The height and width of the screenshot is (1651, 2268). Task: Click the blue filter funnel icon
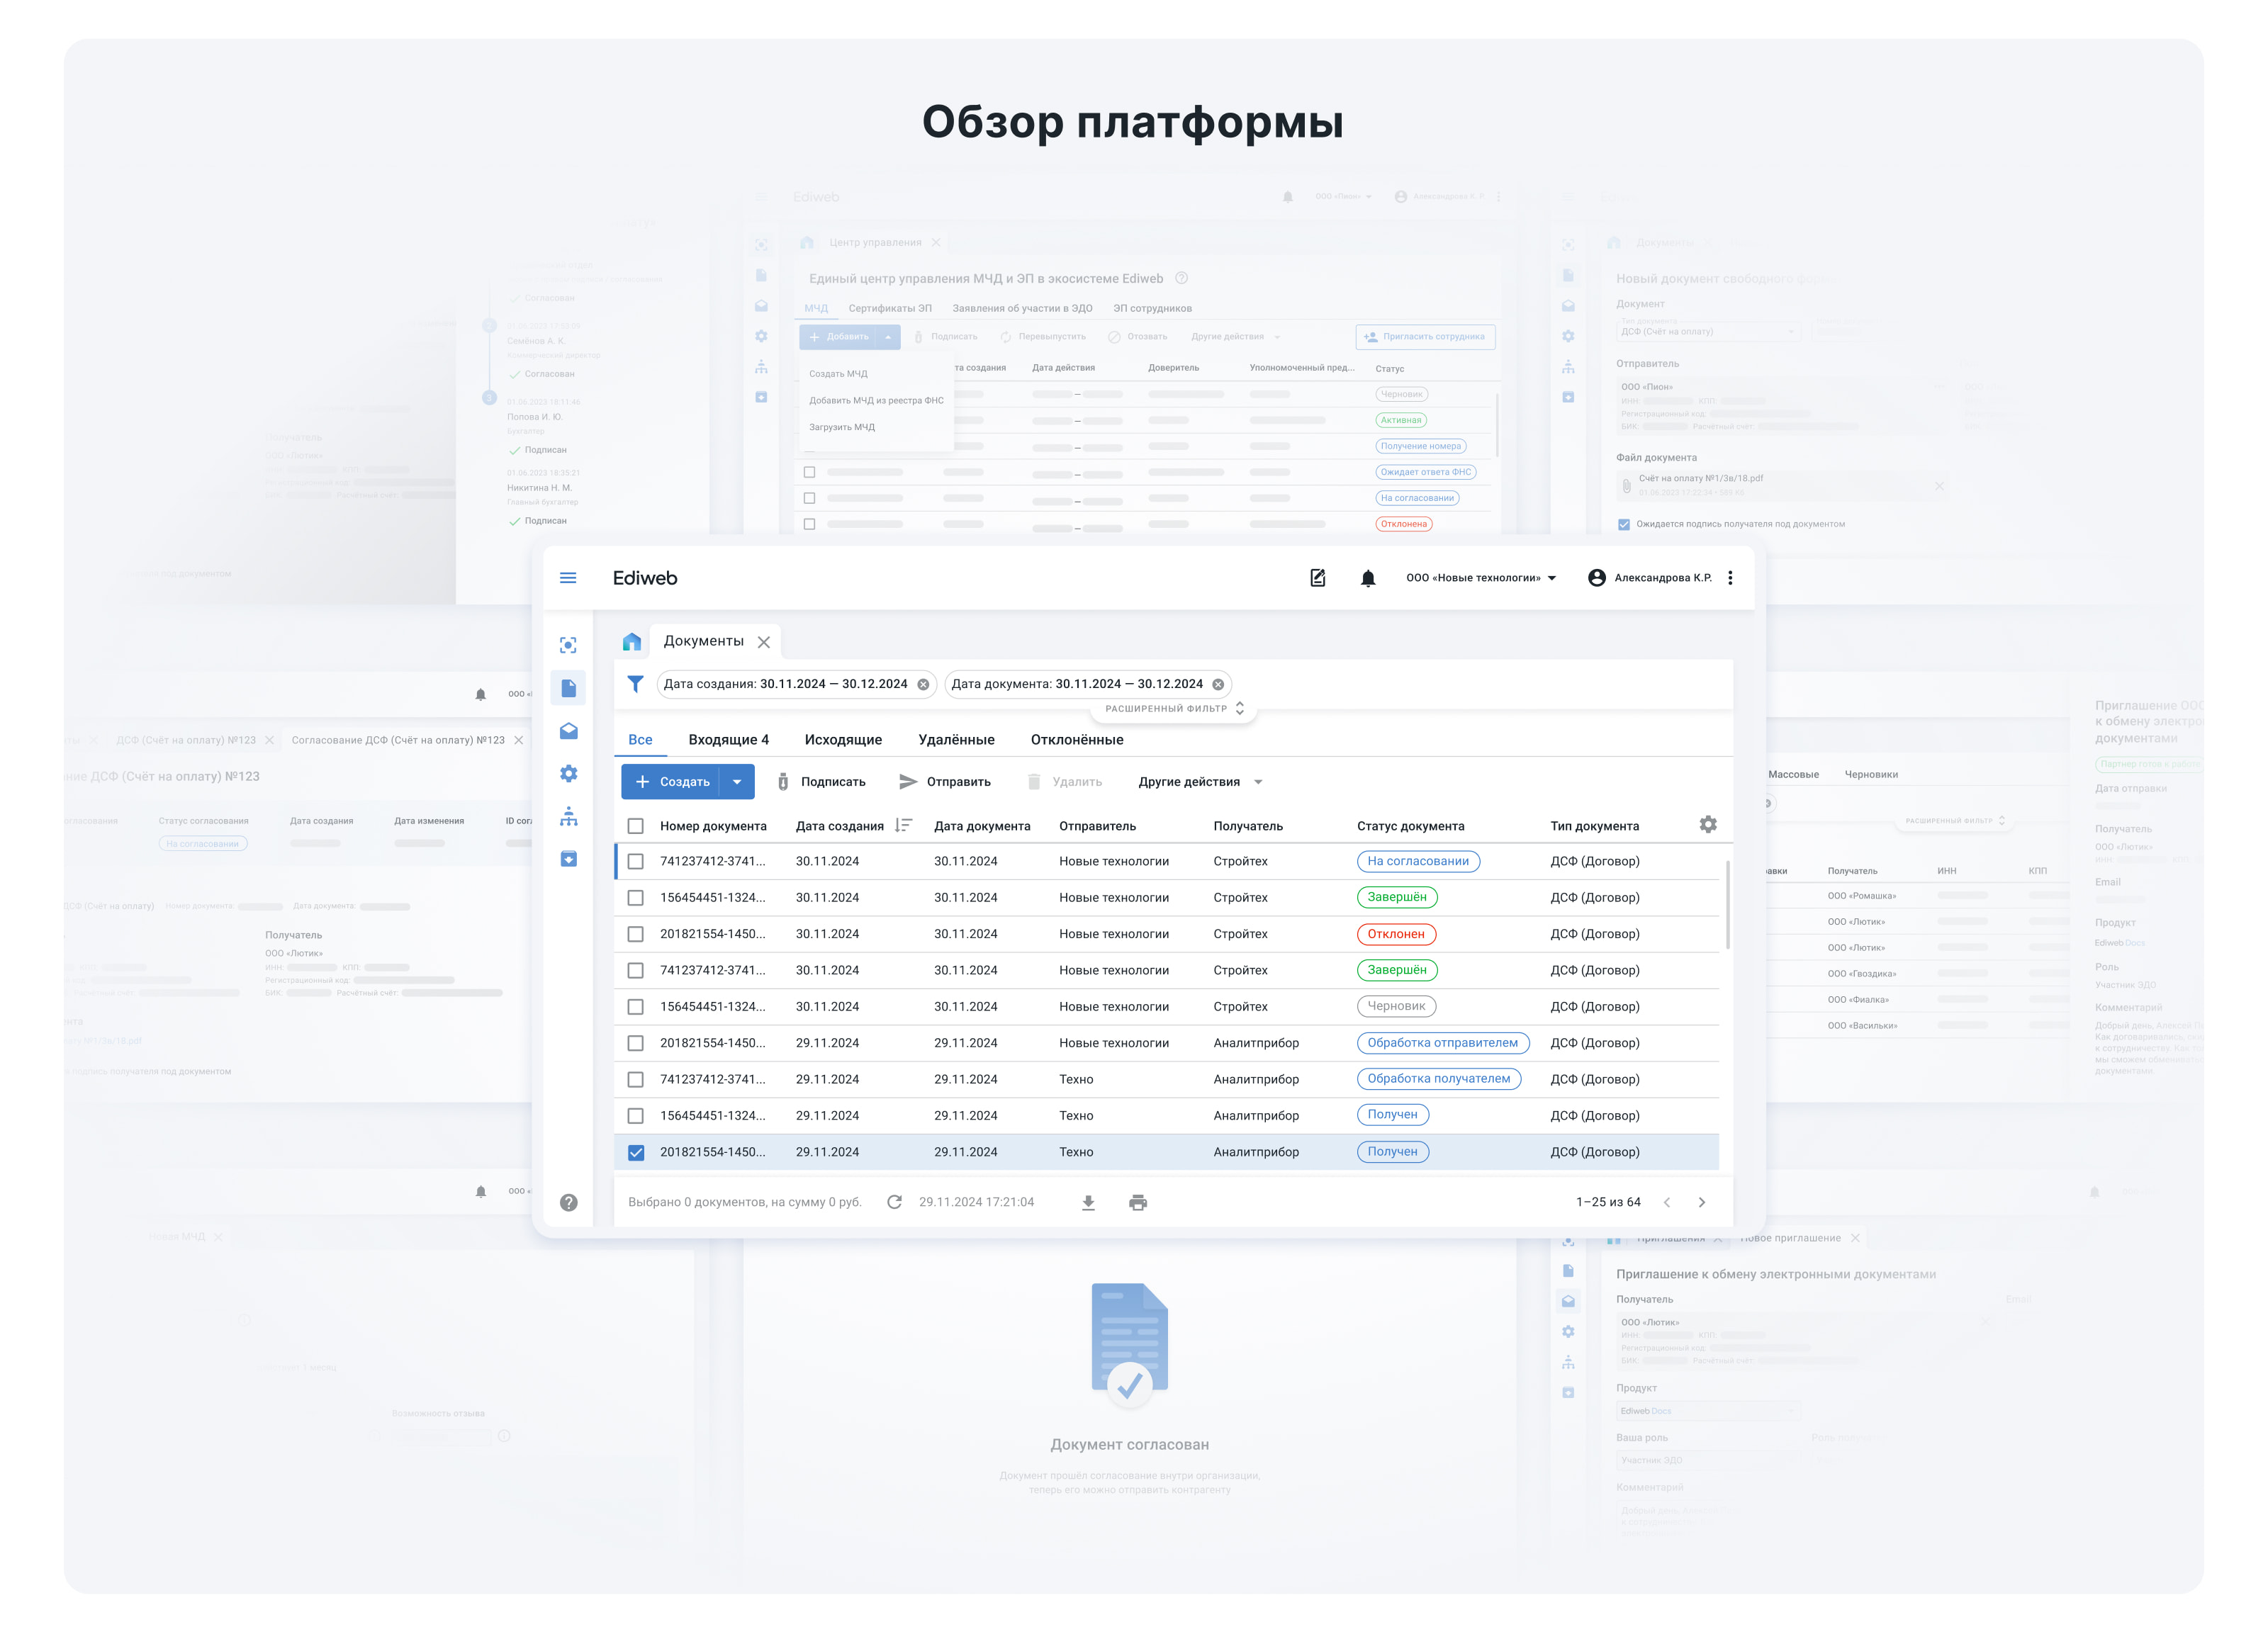pos(635,684)
